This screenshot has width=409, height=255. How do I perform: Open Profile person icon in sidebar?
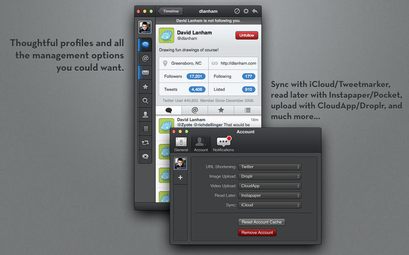tap(145, 115)
